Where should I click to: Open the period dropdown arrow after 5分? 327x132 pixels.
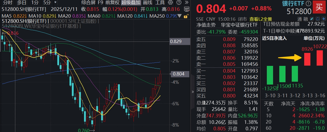click(55, 3)
